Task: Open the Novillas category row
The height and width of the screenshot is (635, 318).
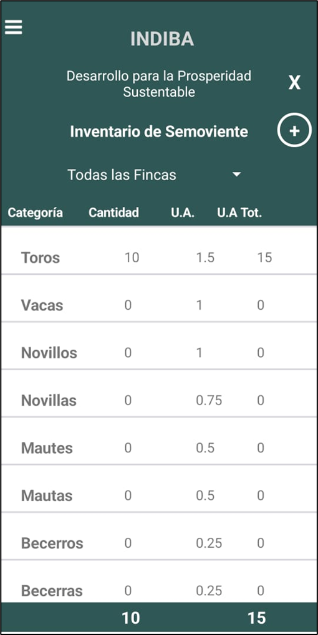Action: pyautogui.click(x=159, y=394)
